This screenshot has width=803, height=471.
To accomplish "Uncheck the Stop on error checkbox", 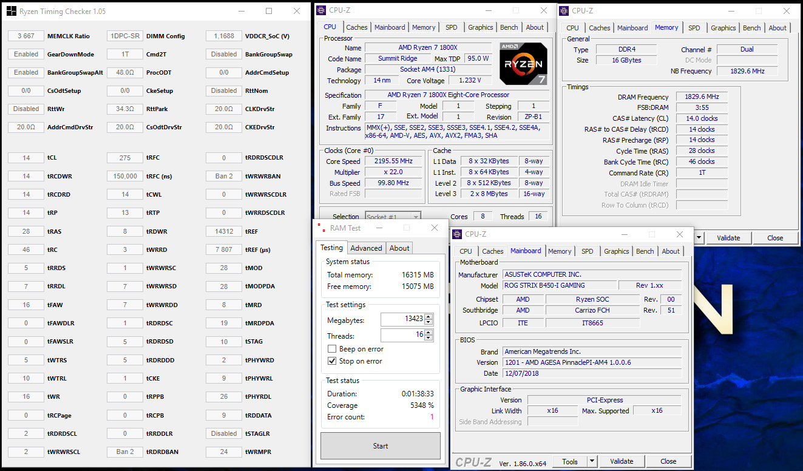I will coord(332,361).
